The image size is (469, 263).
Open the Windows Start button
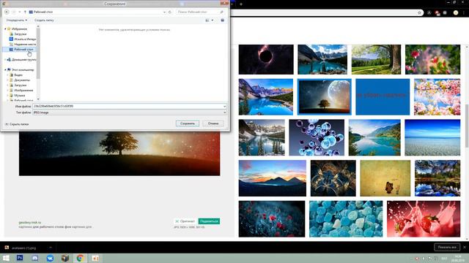tap(6, 258)
